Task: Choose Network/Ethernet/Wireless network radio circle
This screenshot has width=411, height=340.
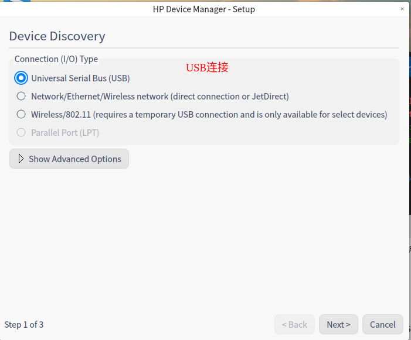Action: 21,96
